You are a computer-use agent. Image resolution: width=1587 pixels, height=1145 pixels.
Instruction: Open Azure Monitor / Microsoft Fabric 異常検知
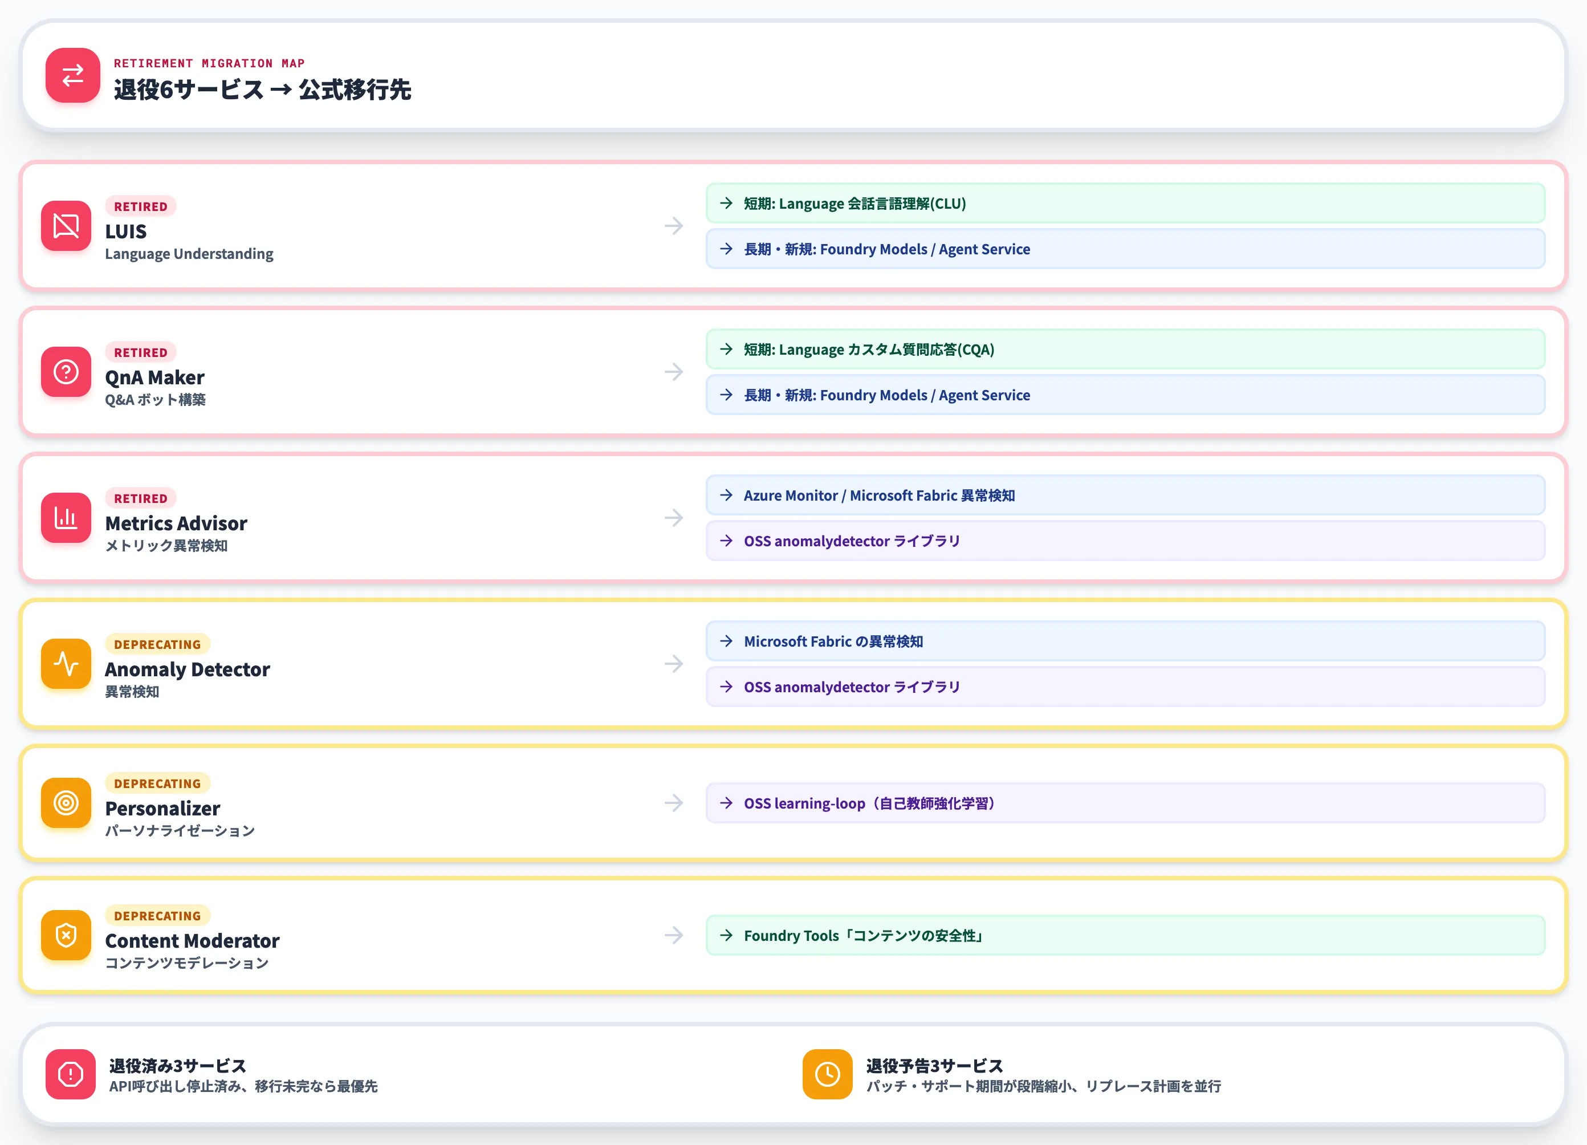[1125, 495]
